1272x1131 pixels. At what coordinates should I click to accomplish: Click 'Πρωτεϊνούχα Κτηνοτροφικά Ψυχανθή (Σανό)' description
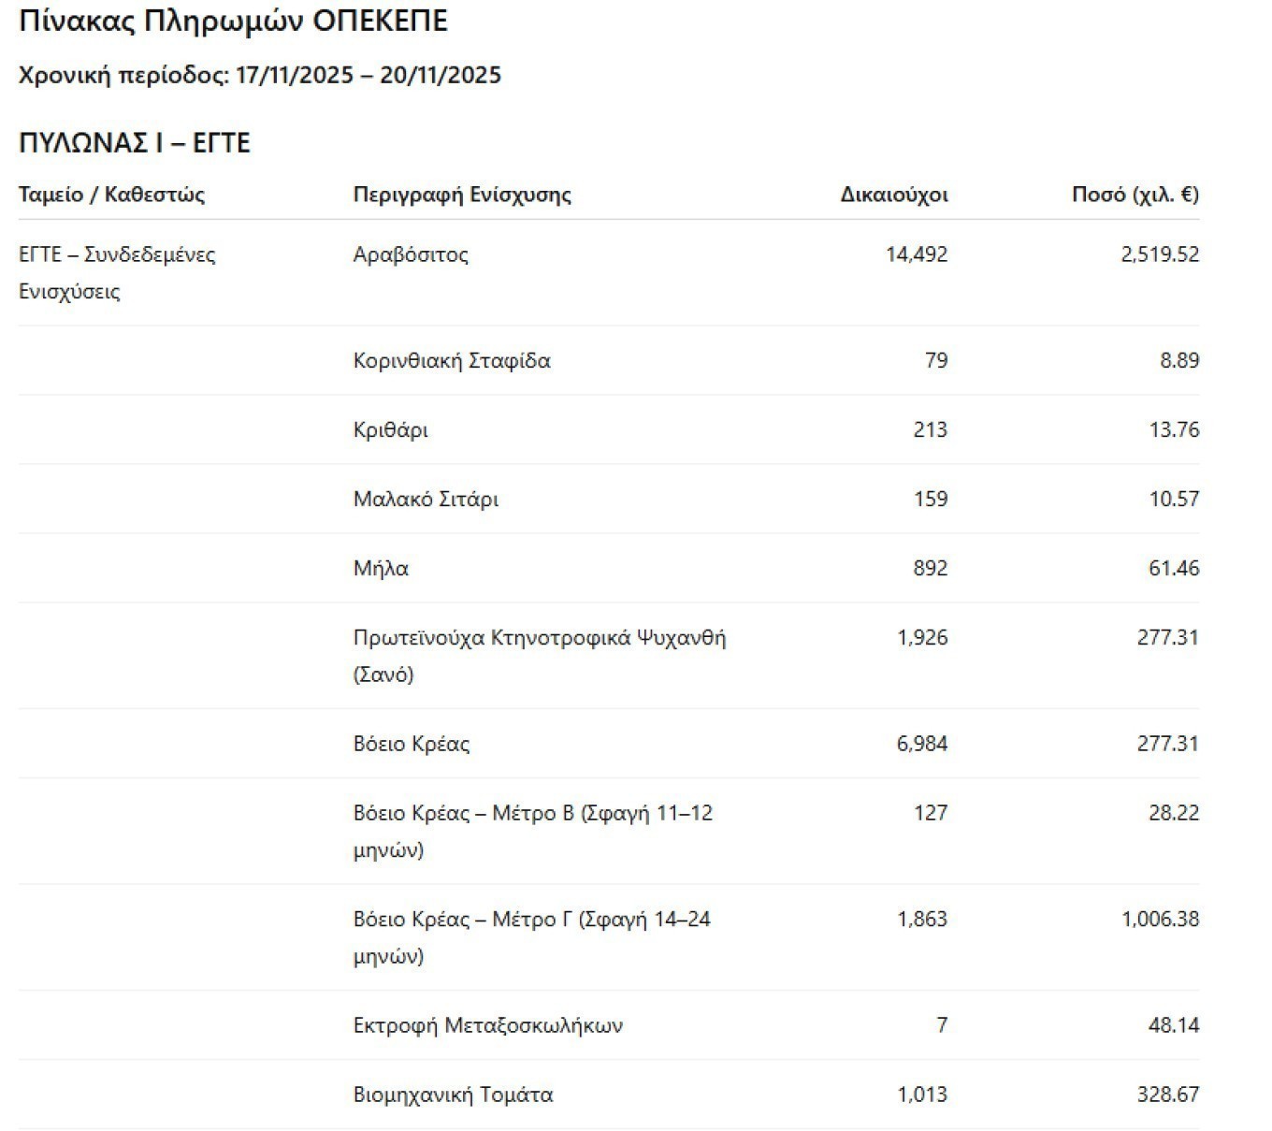(x=539, y=655)
